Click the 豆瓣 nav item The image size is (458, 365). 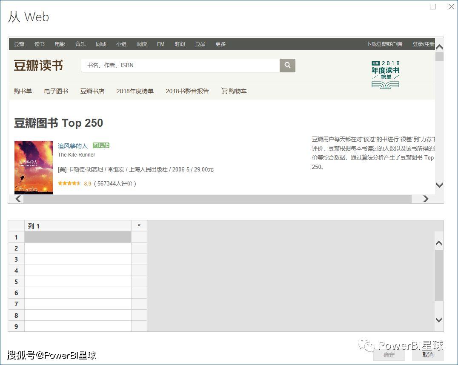tap(19, 44)
